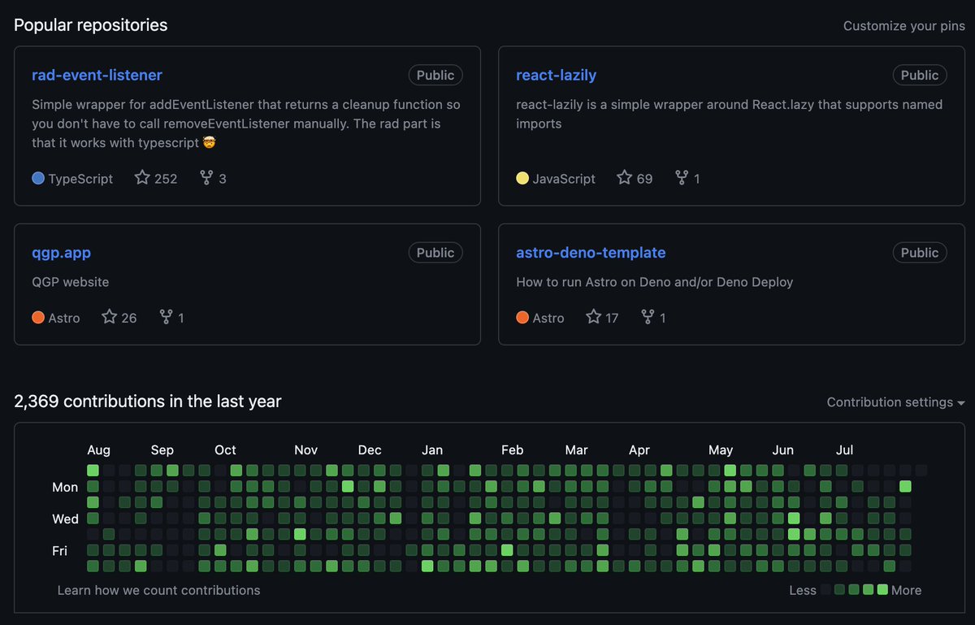The image size is (975, 625).
Task: Click Public badge on react-lazily card
Action: (x=920, y=76)
